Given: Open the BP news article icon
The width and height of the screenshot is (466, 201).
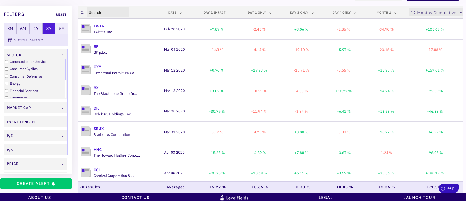Looking at the screenshot, I should click(86, 49).
